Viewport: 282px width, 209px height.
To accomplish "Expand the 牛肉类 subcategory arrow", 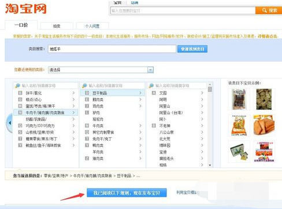I will [140, 126].
